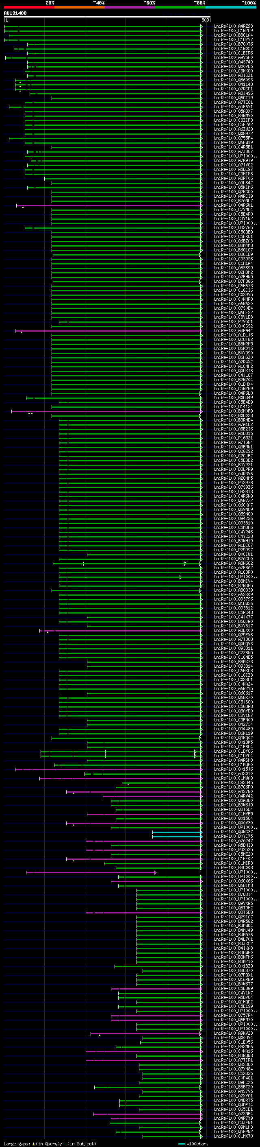Click the purple ~60% identity scale segment
Screen dimensions: 260x1147
(130, 7)
